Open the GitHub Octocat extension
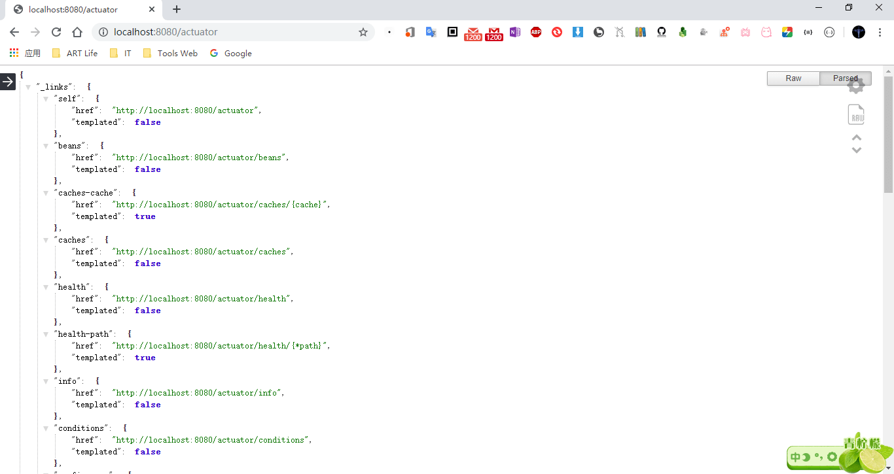This screenshot has width=894, height=474. (x=662, y=32)
